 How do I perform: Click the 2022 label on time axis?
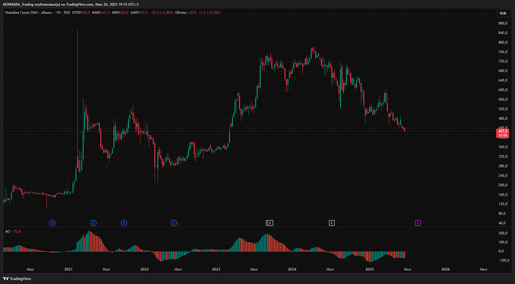tap(145, 269)
